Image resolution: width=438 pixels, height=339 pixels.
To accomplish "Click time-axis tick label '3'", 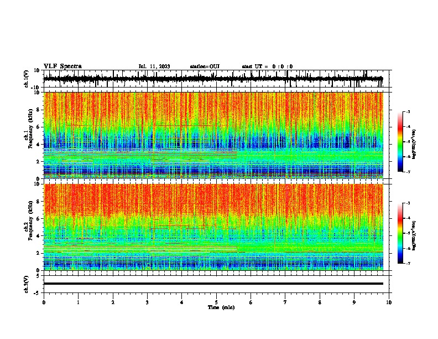I will click(147, 302).
